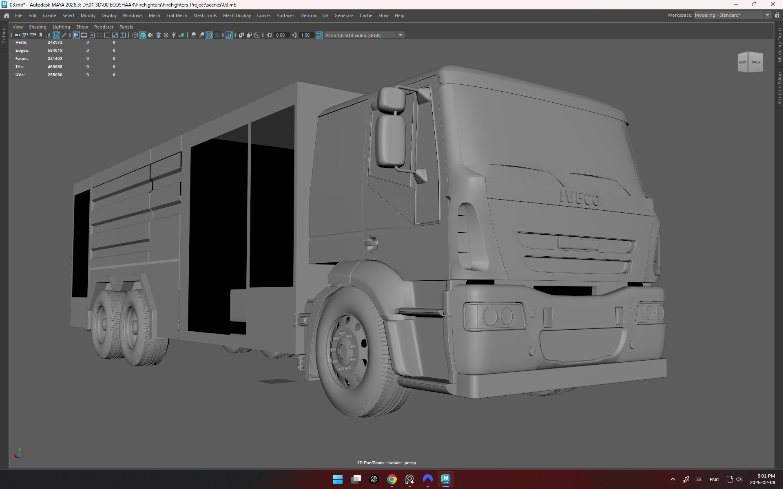The height and width of the screenshot is (489, 783).
Task: Expand the Outliner side panel
Action: pos(4,35)
